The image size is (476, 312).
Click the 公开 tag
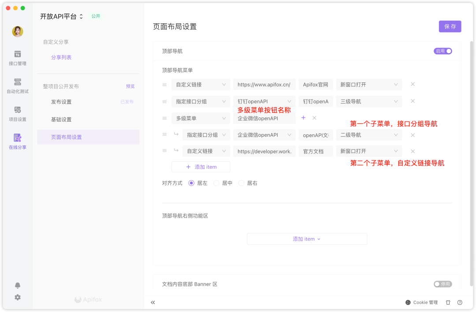tap(96, 16)
